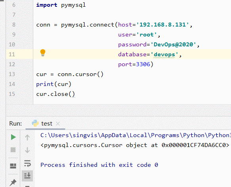The width and height of the screenshot is (231, 187).
Task: Close the 'test' run tab
Action: point(58,124)
